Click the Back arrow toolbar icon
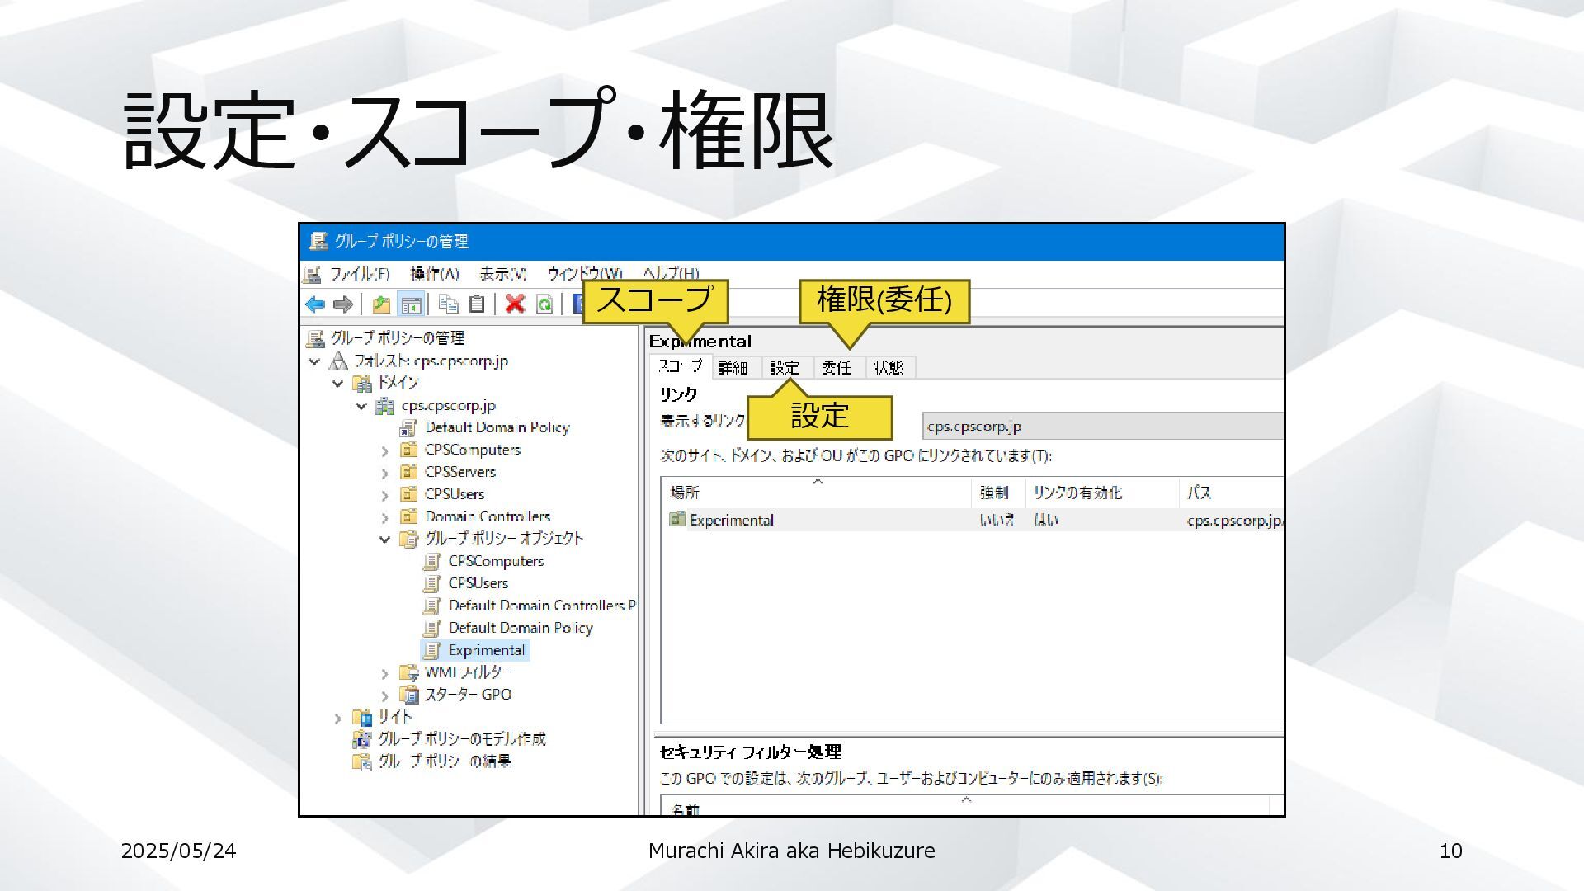The image size is (1584, 891). 314,304
